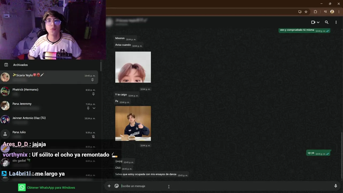Open the Jeinner Antonio Díaz (Tú) chat
Screen dimensions: 343x193
tap(49, 120)
